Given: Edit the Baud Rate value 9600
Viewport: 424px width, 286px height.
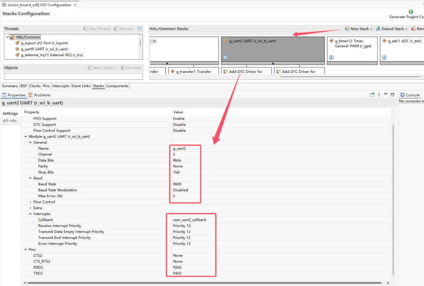Looking at the screenshot, I should pyautogui.click(x=177, y=184).
